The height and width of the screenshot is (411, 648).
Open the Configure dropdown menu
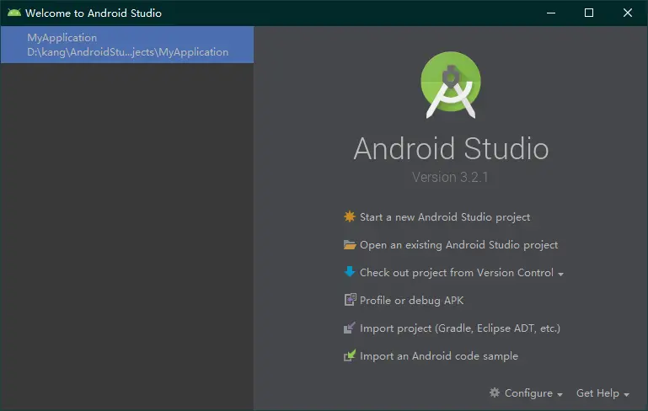pos(533,392)
